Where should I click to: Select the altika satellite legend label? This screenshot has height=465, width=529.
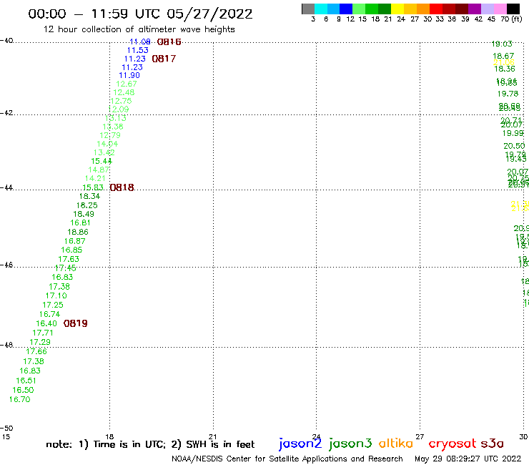(x=396, y=444)
